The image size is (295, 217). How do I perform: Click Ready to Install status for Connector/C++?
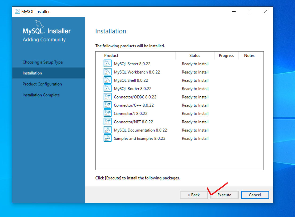[195, 105]
